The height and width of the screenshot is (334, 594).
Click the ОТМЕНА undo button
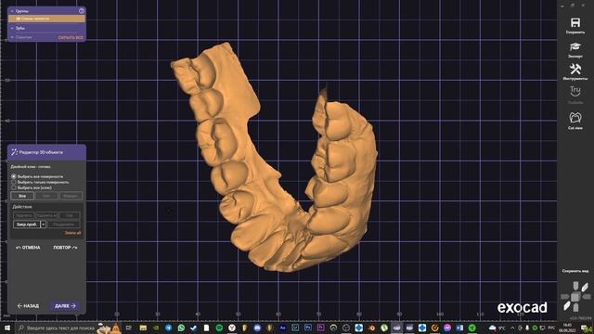click(28, 248)
